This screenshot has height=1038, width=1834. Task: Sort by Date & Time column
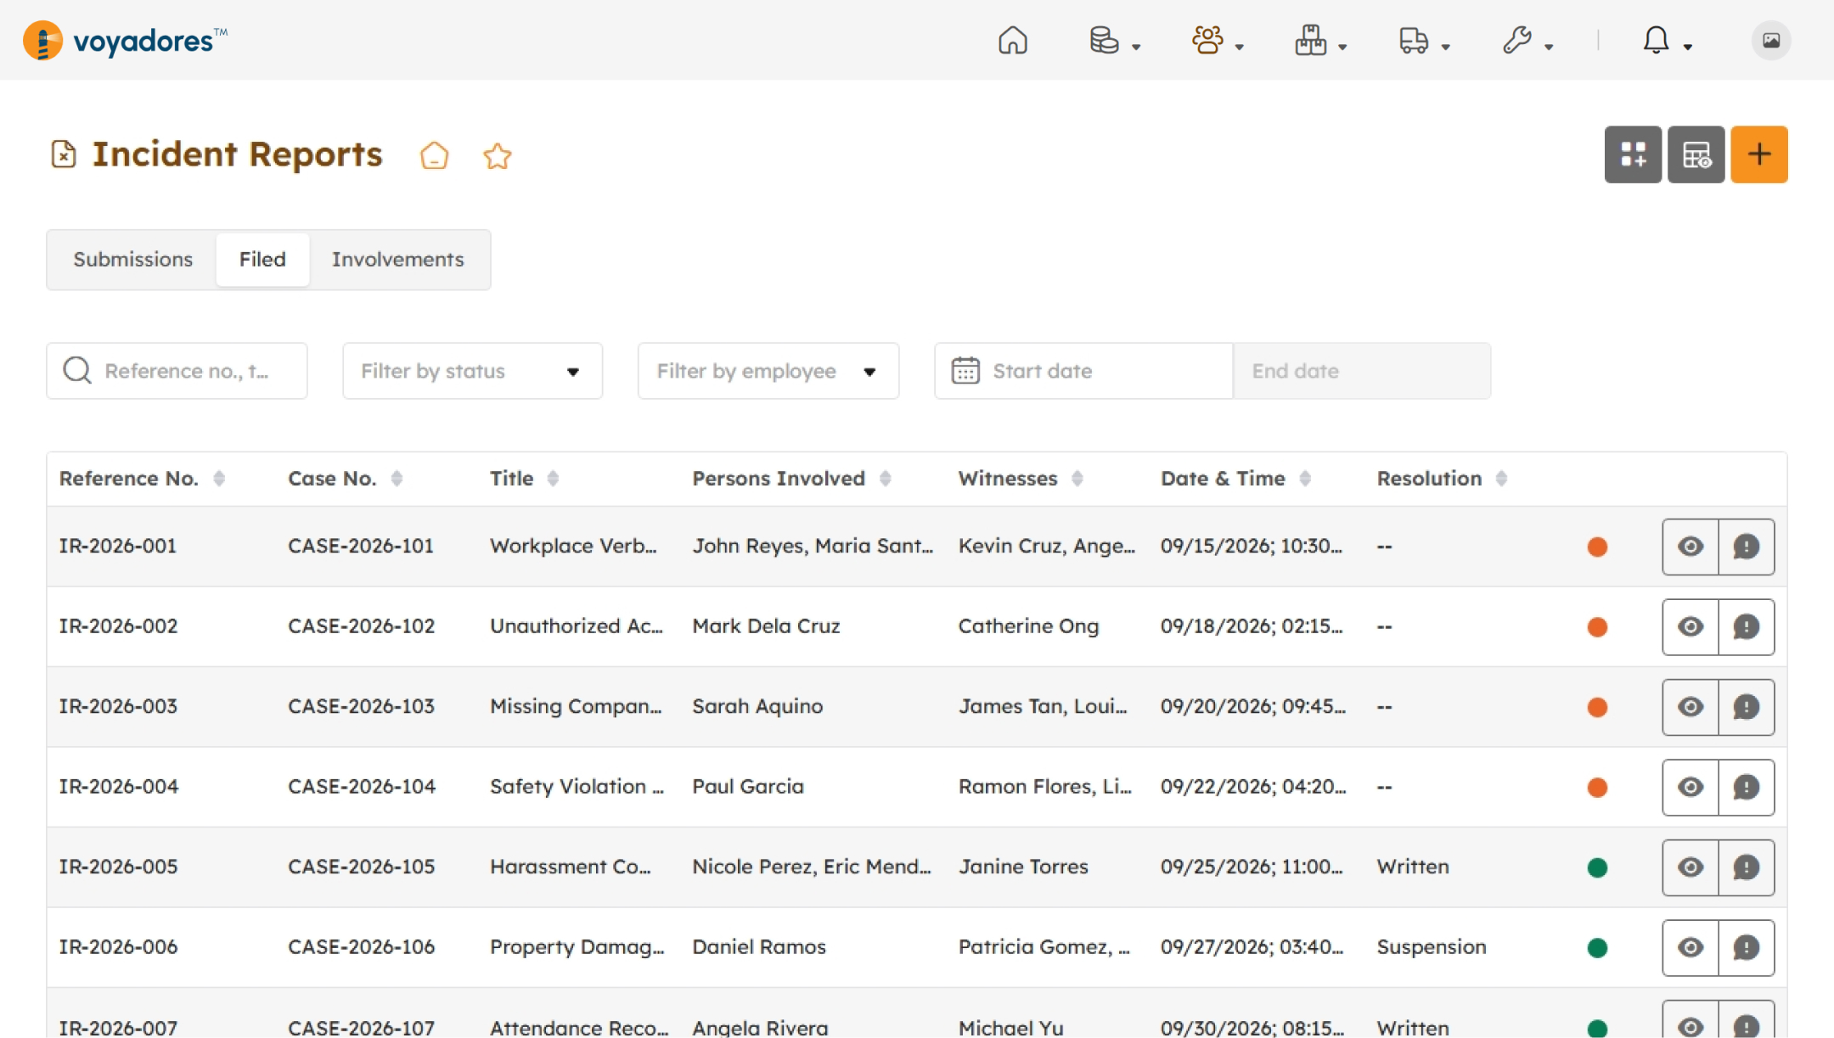(x=1305, y=479)
